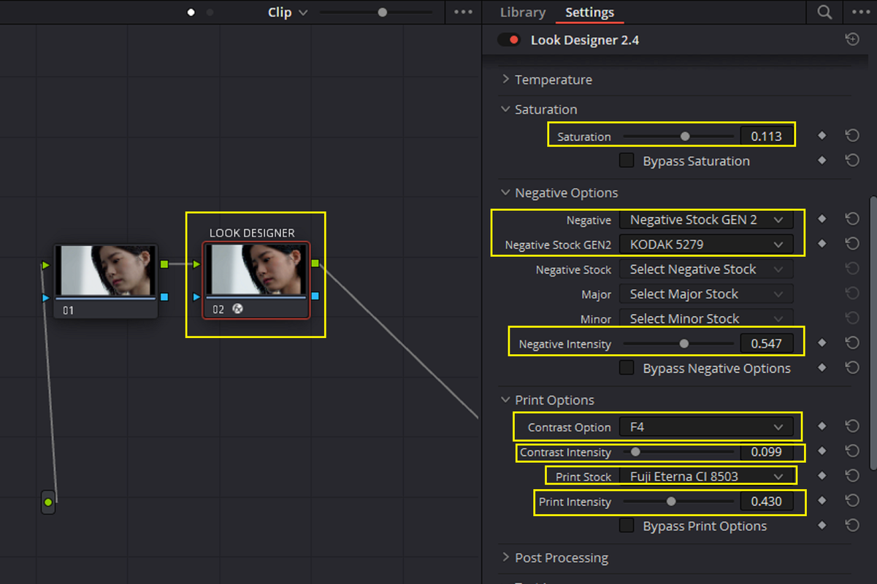Reset the Negative Stock GEN2 selection
The width and height of the screenshot is (877, 584).
(851, 244)
